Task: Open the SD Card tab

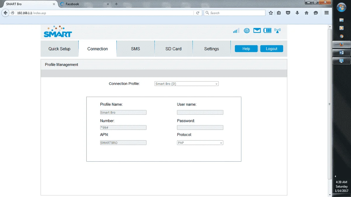Action: [173, 49]
